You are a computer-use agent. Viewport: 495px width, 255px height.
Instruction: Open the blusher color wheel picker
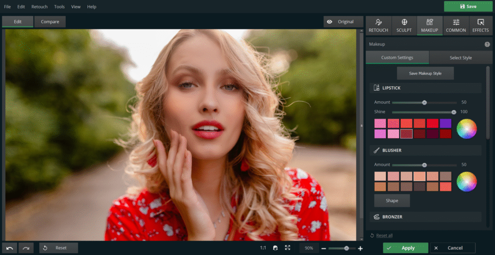(x=466, y=182)
